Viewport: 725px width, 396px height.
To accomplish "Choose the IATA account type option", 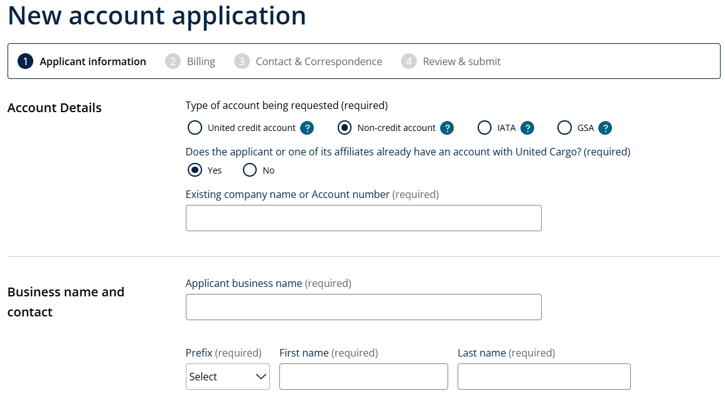I will point(485,128).
